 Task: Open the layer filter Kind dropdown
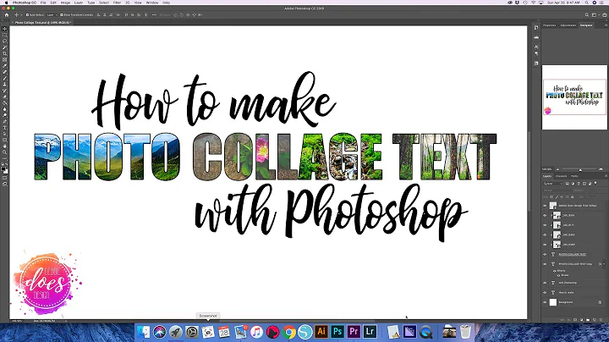[553, 184]
